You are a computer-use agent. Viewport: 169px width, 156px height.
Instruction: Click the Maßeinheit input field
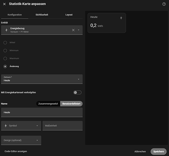(x=62, y=126)
